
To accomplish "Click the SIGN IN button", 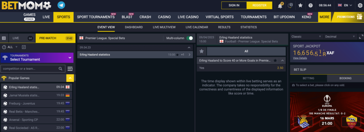I will click(234, 5).
